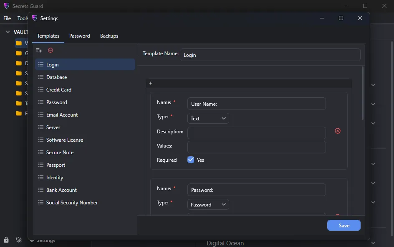Select the Identity template
The width and height of the screenshot is (394, 247).
point(85,178)
